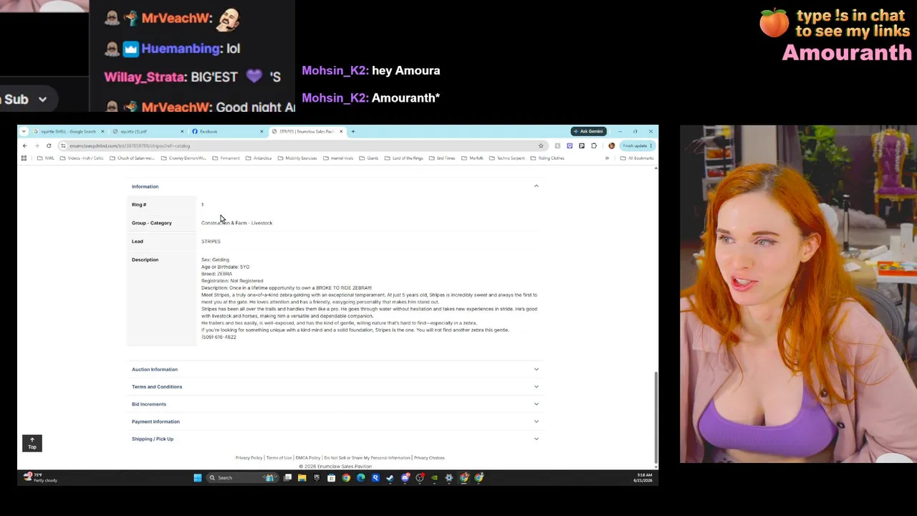
Task: Open the Extensions puzzle icon
Action: coord(594,145)
